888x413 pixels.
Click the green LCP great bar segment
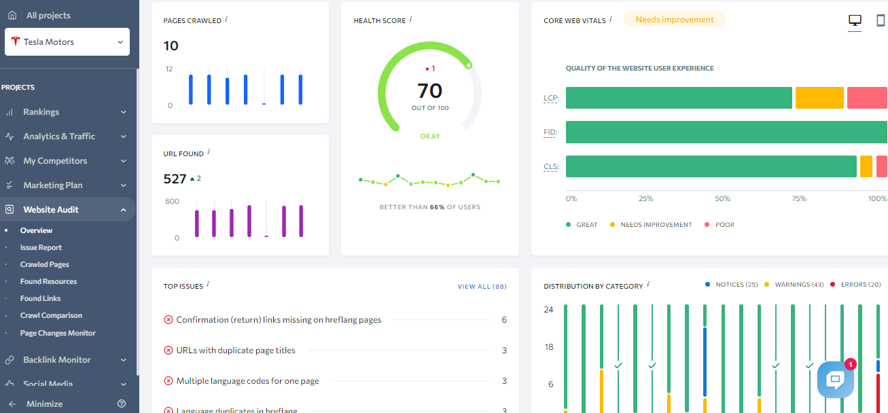coord(678,98)
